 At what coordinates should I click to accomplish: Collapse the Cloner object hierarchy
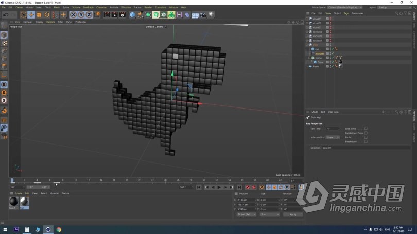309,58
